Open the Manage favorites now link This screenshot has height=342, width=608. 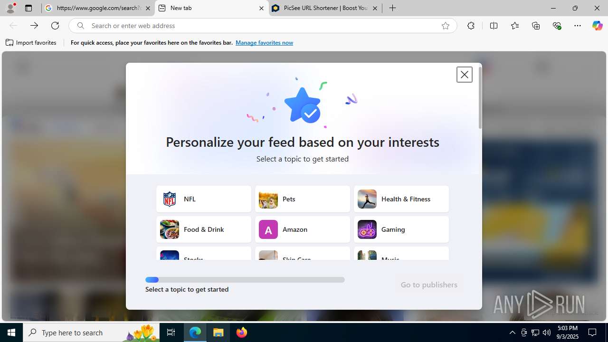click(264, 43)
